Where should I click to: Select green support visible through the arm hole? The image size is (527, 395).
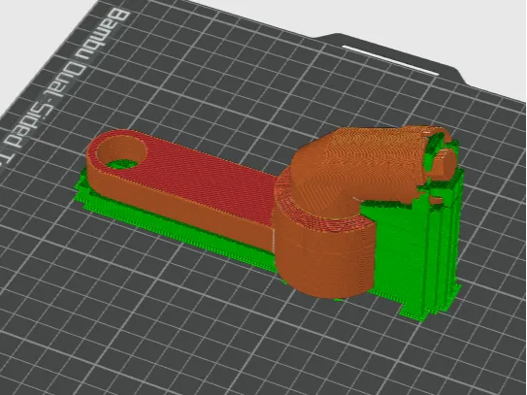tap(122, 164)
